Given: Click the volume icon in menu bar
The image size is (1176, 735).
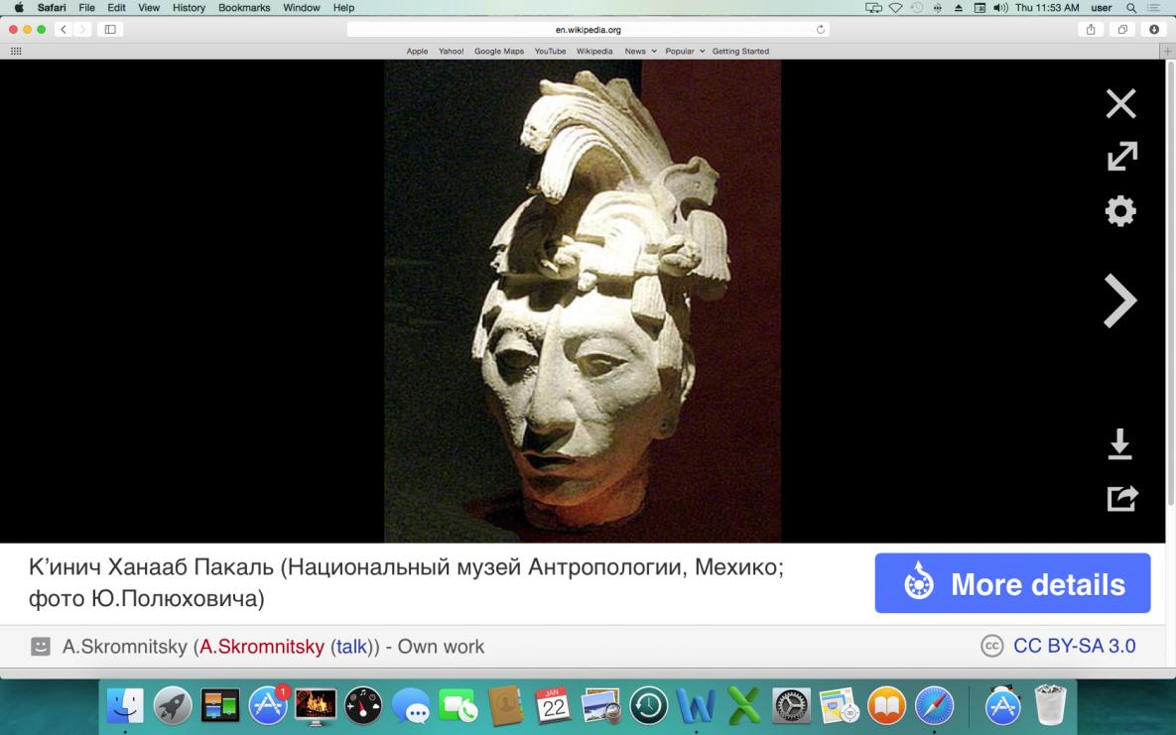Looking at the screenshot, I should coord(1000,8).
